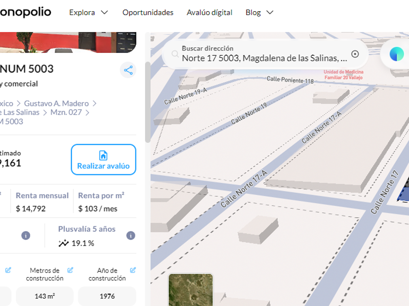Click the leftmost edit pencil icon
The width and height of the screenshot is (409, 306).
8,270
